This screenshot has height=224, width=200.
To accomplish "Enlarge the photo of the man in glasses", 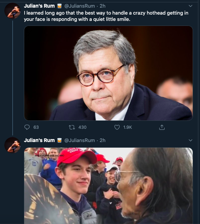I will pos(108,73).
